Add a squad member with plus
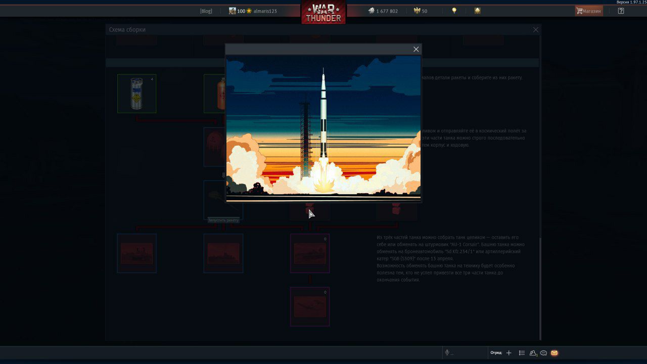This screenshot has height=364, width=647. coord(509,353)
